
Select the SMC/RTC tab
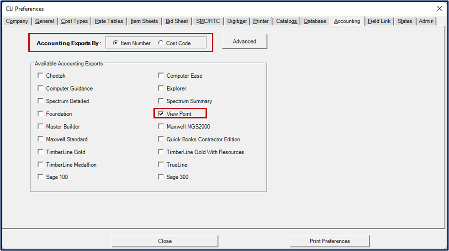pos(208,21)
